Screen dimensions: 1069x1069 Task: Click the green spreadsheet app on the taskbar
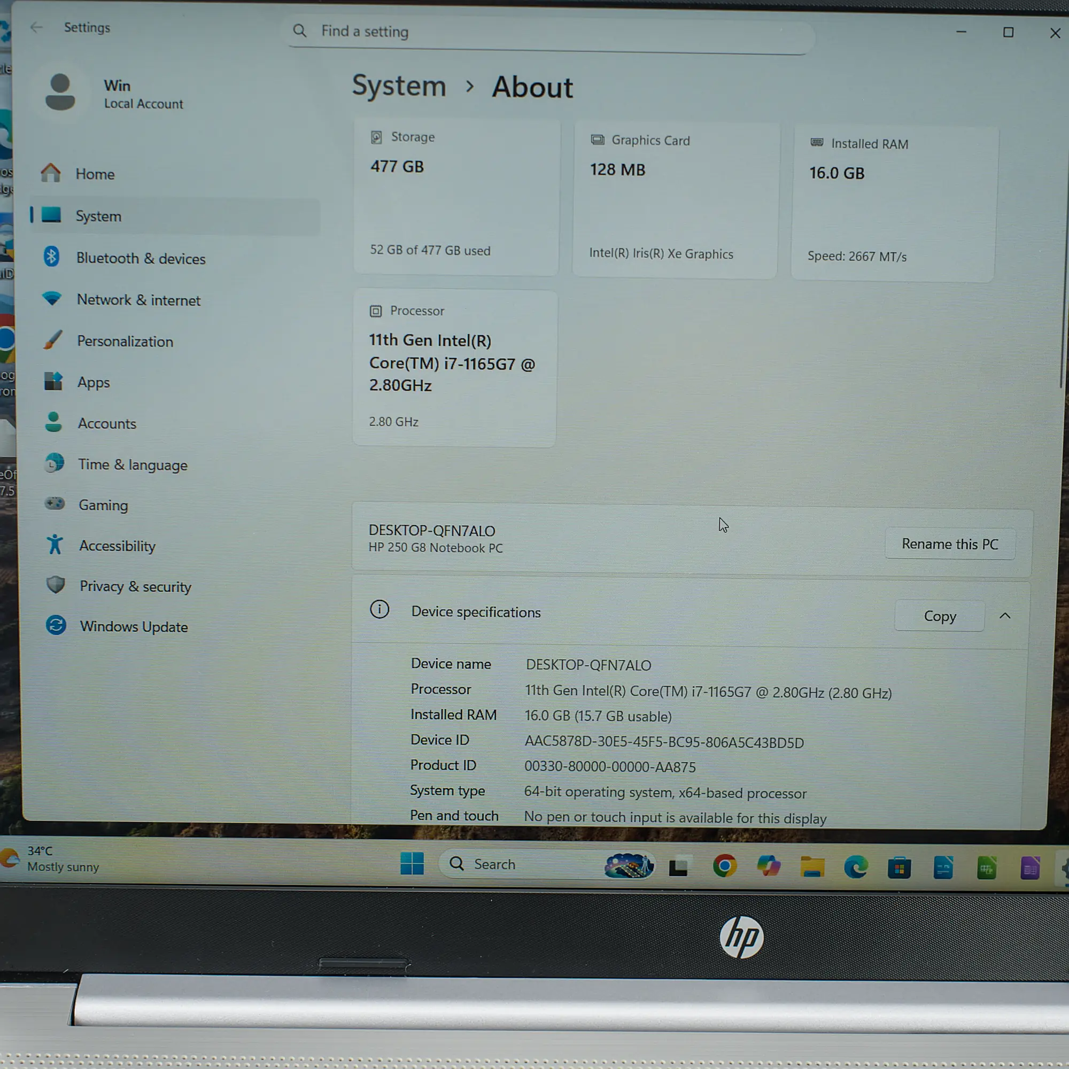click(x=987, y=868)
